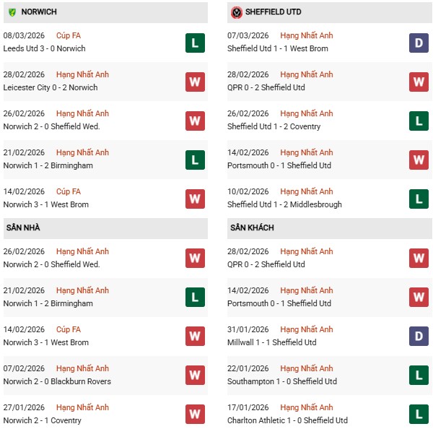Viewport: 433px width, 429px height.
Task: Click the L badge for Sheffield Utd 1-2 Coventry
Action: [x=419, y=121]
